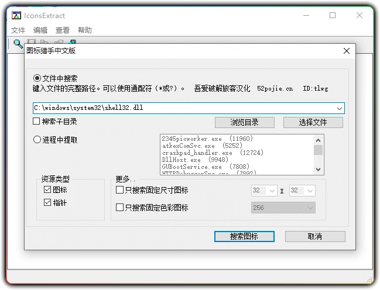Click the IconsExtract app icon in title bar
This screenshot has width=380, height=290.
point(16,15)
